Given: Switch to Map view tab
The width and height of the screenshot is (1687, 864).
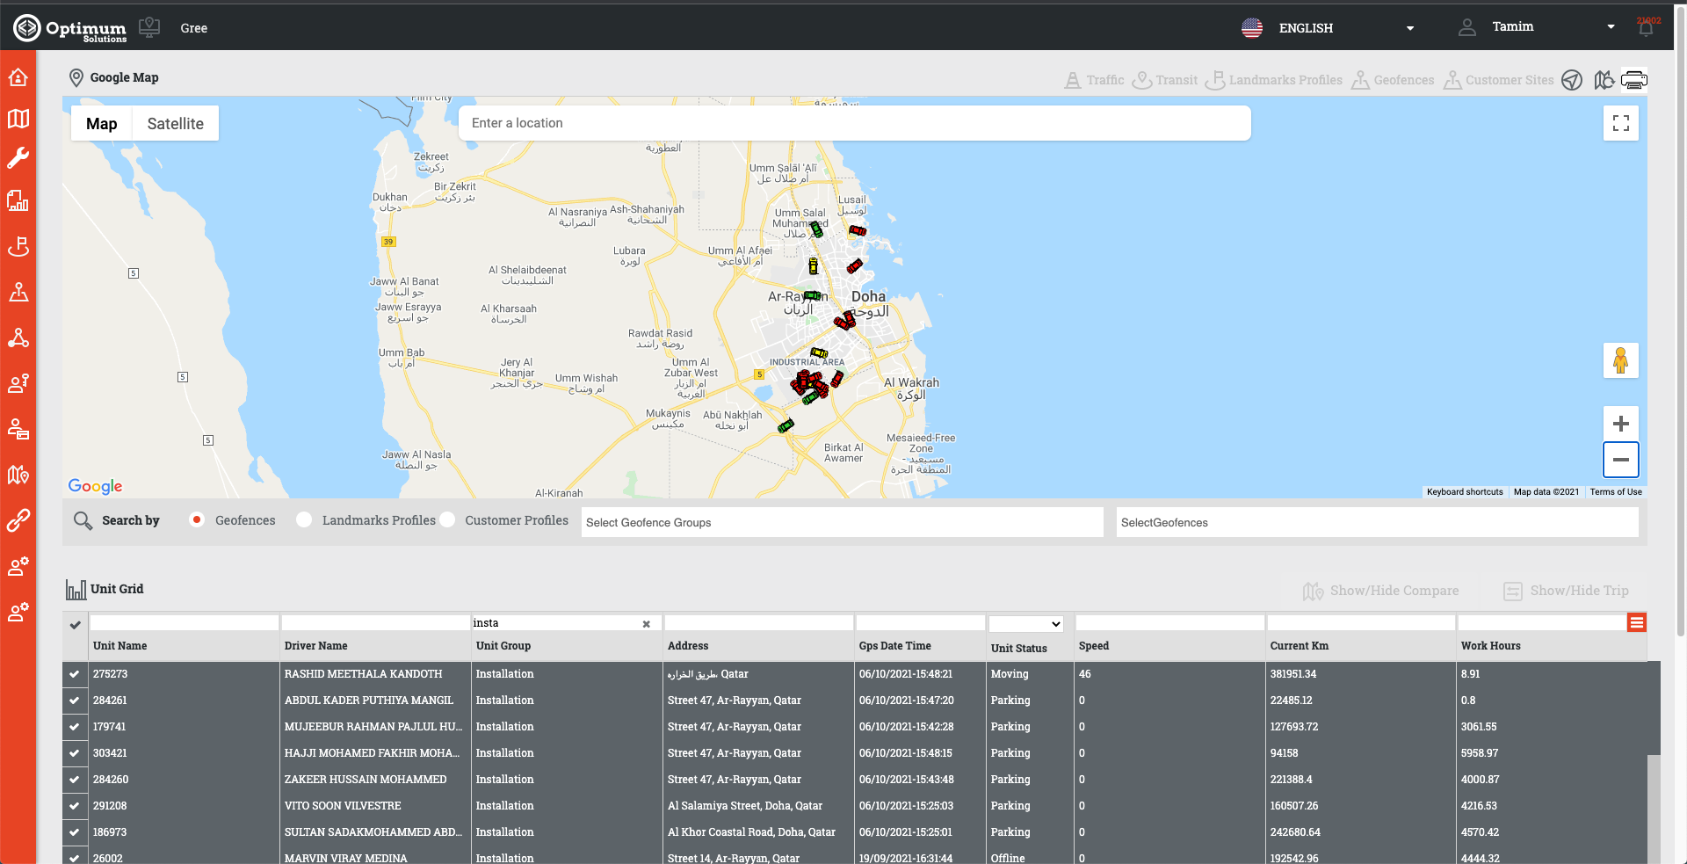Looking at the screenshot, I should click(x=102, y=124).
